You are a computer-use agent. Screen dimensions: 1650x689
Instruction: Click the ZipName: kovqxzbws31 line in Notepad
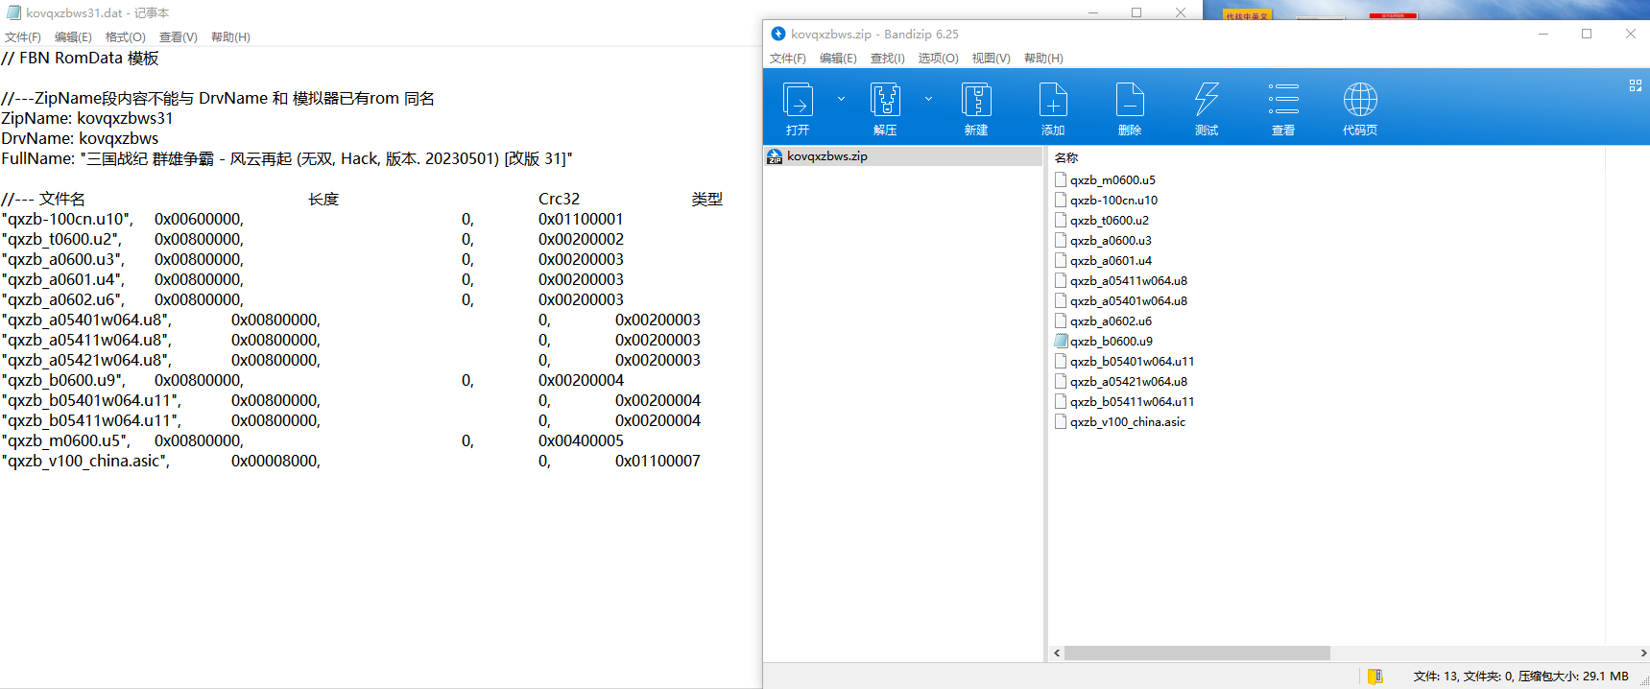pos(87,118)
